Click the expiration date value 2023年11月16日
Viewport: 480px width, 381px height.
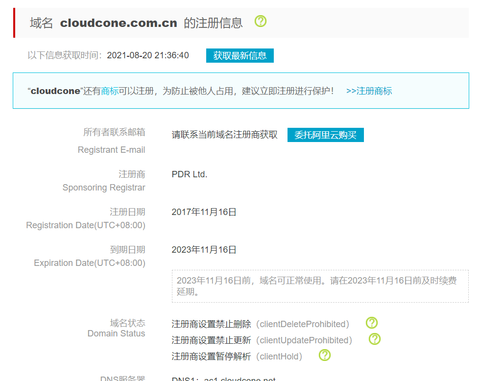tap(204, 250)
